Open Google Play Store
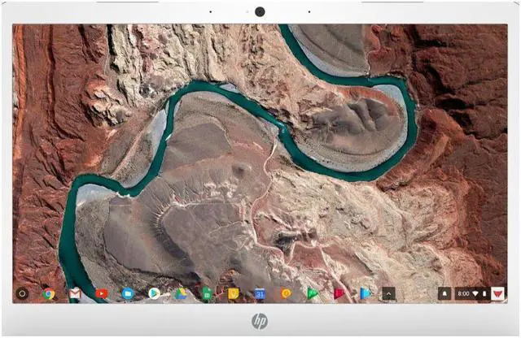The image size is (521, 338). (154, 293)
